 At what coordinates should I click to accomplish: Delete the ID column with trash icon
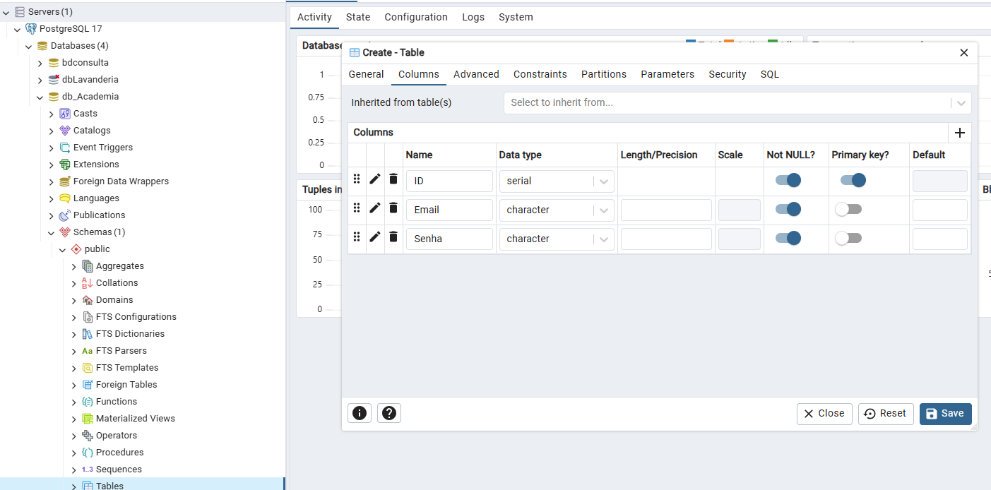(x=393, y=179)
